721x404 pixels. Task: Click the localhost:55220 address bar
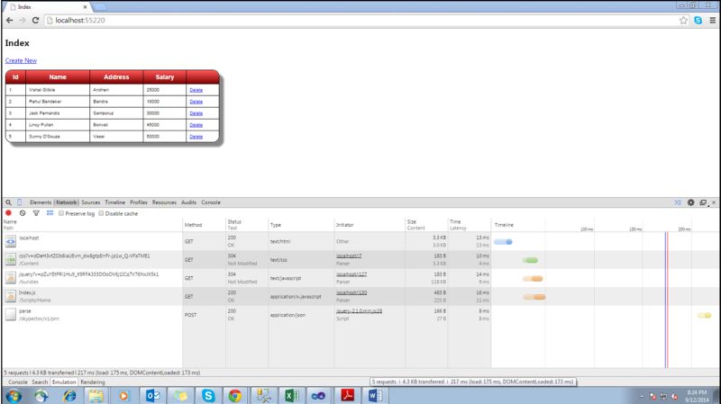coord(361,20)
